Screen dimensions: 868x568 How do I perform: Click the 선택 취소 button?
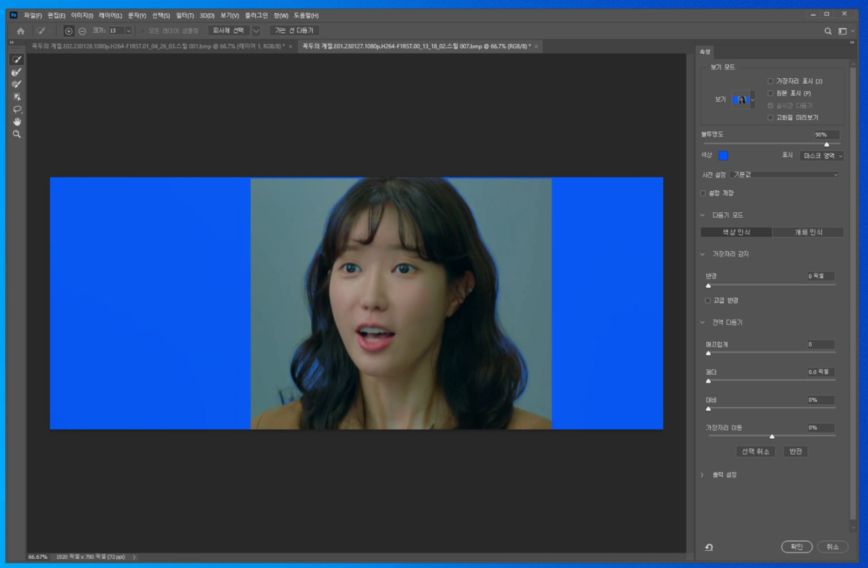point(755,452)
